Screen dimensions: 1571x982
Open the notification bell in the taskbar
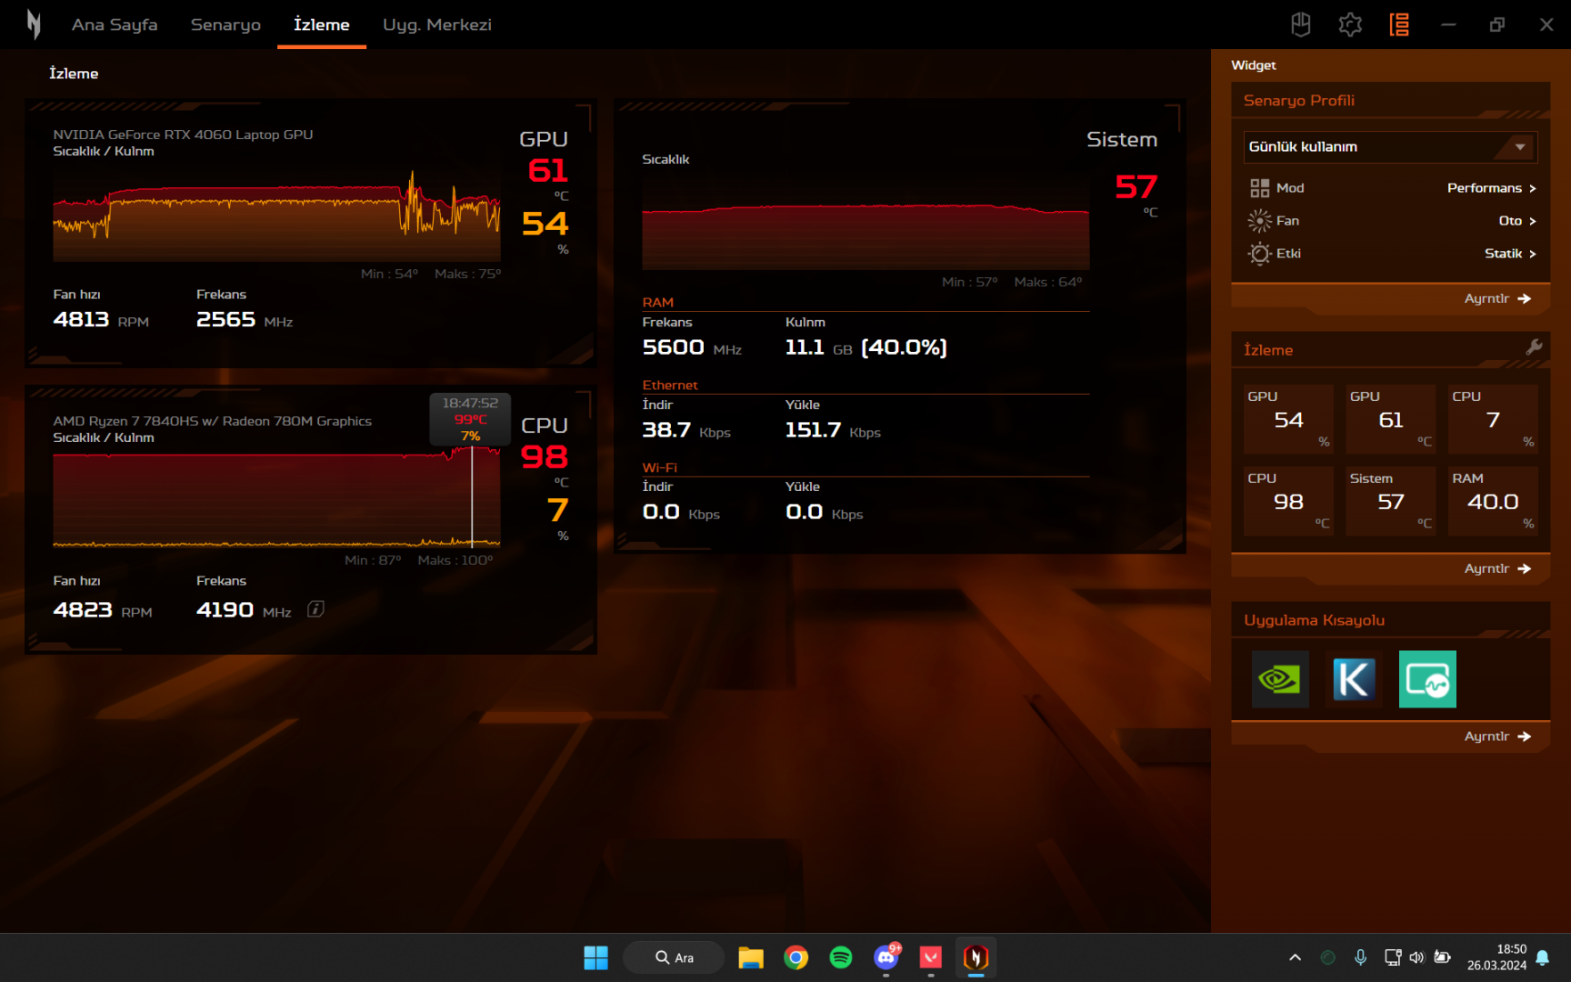point(1543,957)
